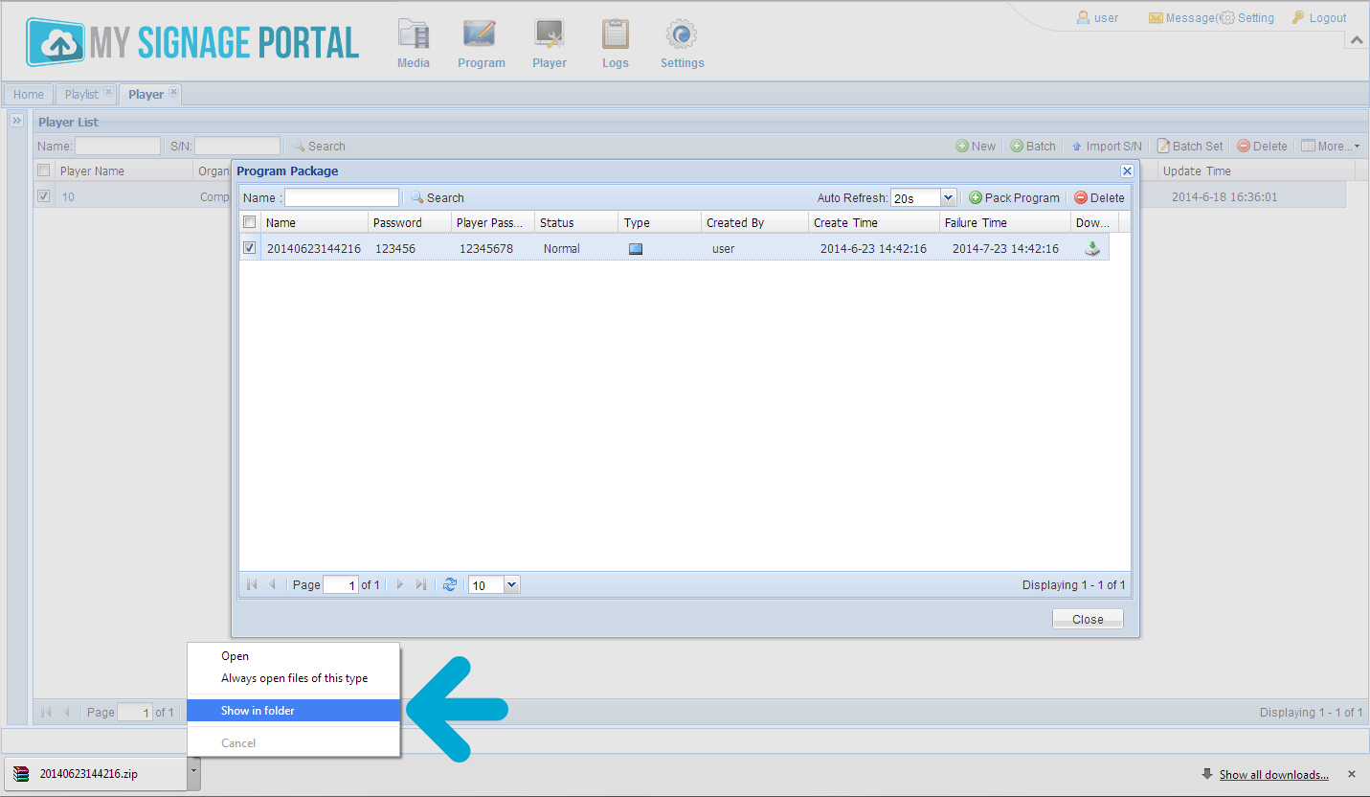Open the Logs clipboard icon

click(x=616, y=44)
